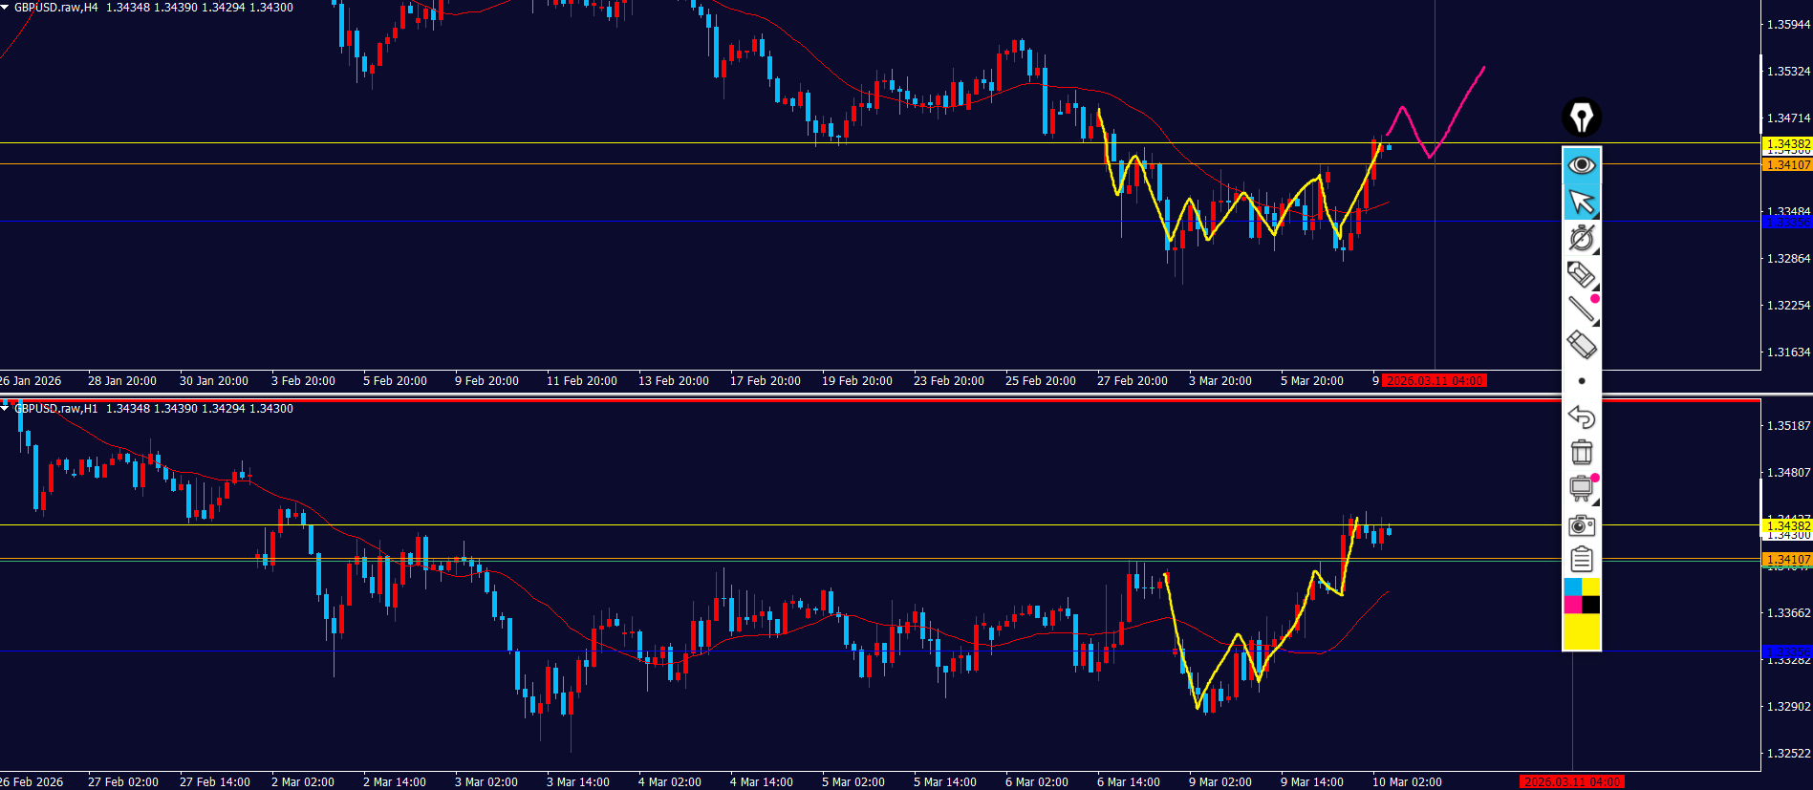The image size is (1813, 790).
Task: Click the brush size dot
Action: (x=1582, y=381)
